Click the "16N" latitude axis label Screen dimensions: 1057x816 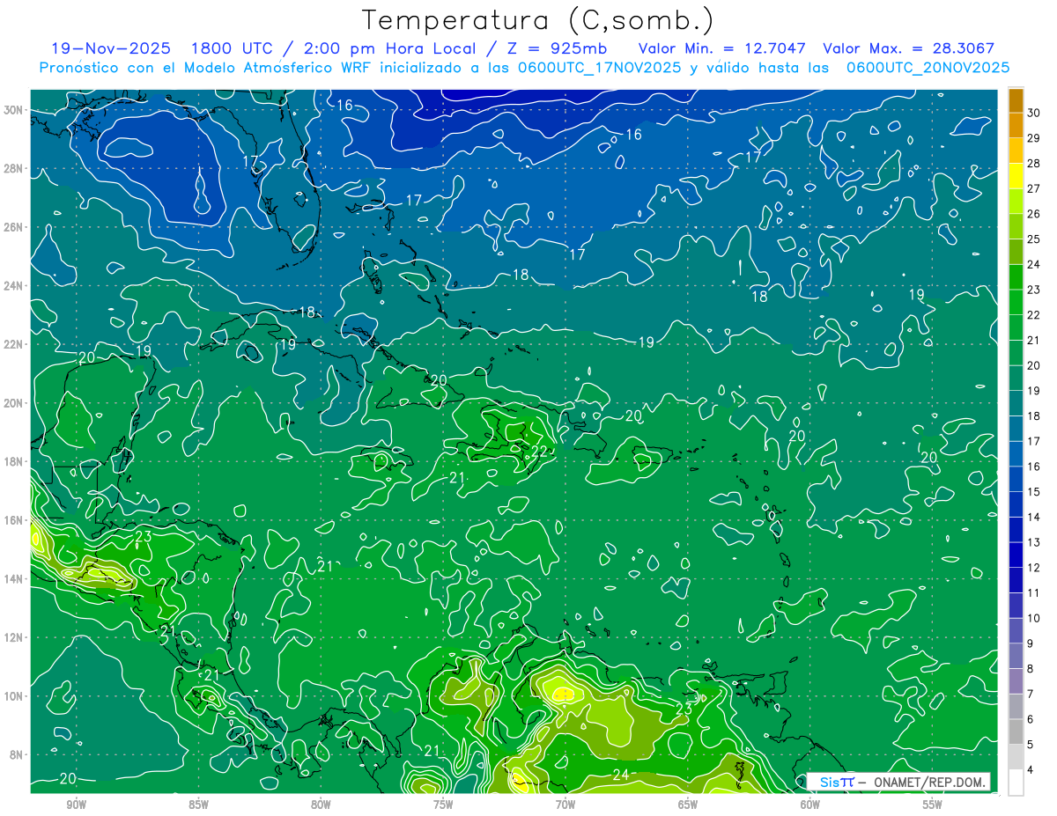click(15, 520)
